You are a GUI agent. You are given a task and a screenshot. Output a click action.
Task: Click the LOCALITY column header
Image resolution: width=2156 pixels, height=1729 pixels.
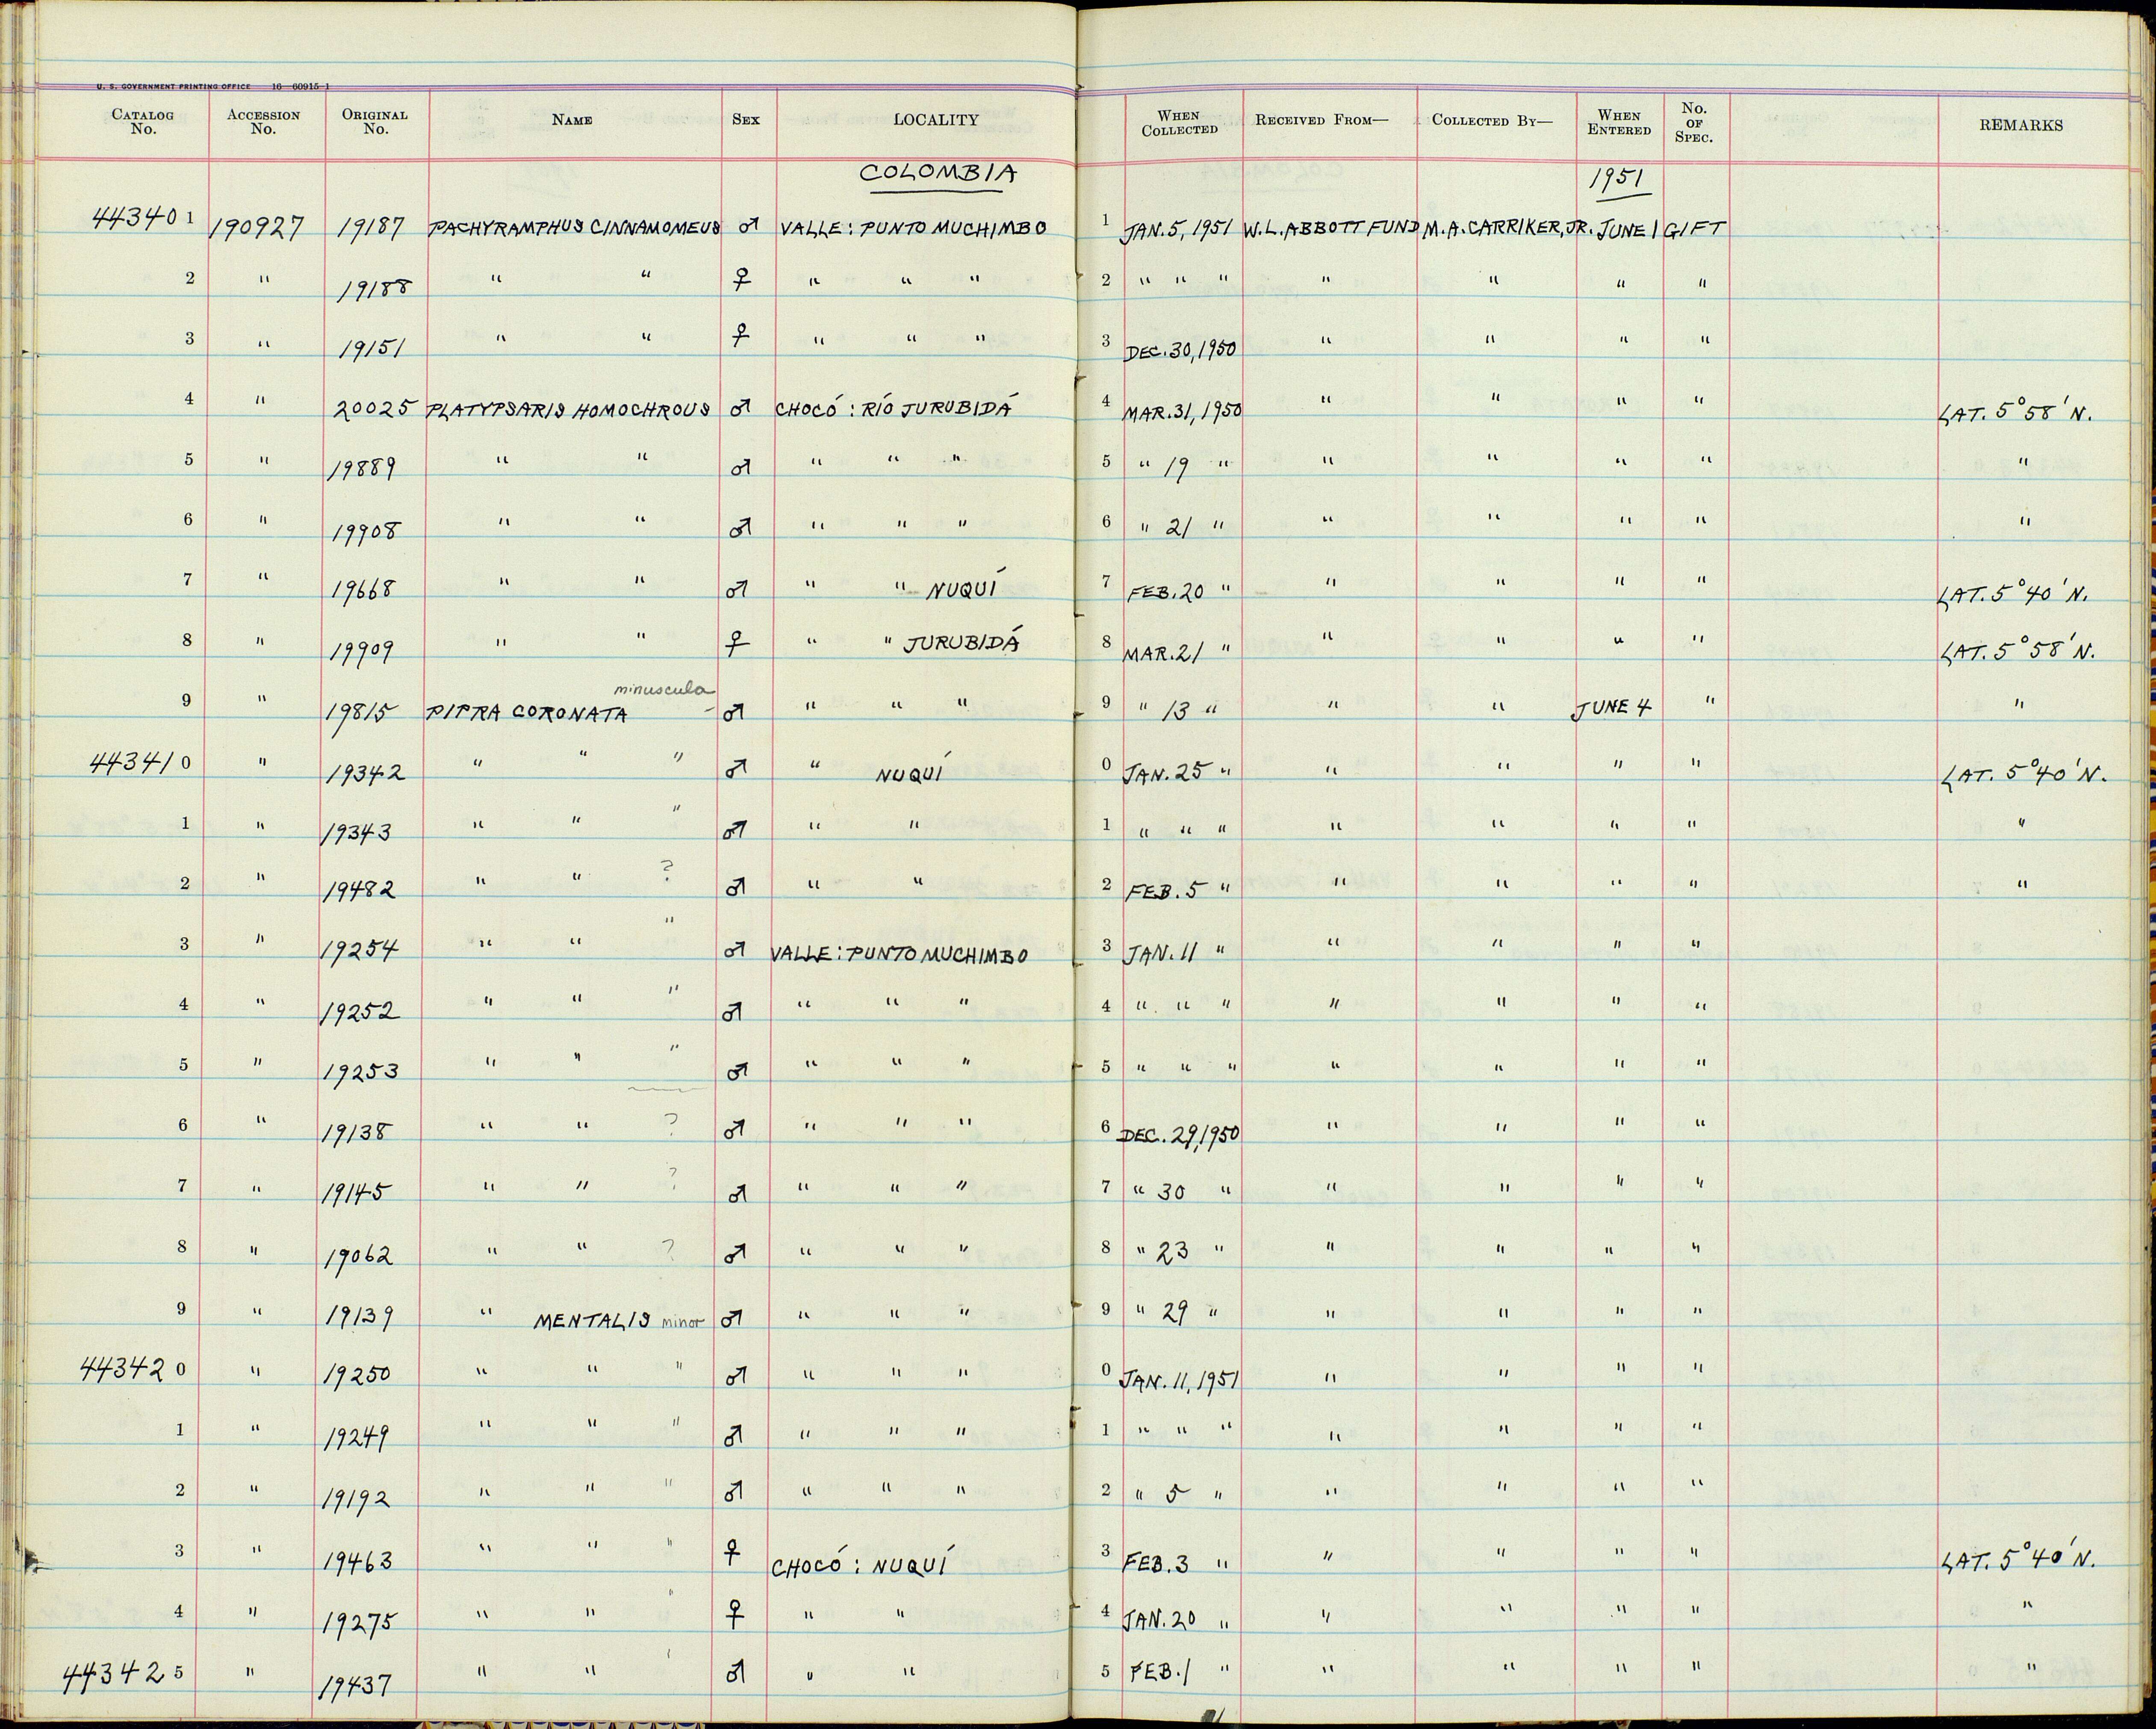(935, 120)
